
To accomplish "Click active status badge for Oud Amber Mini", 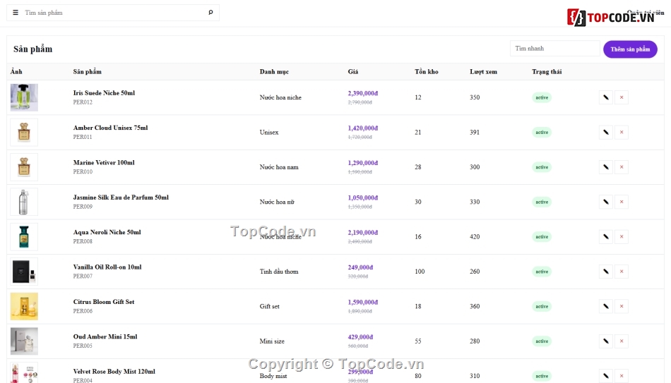I will click(x=542, y=341).
